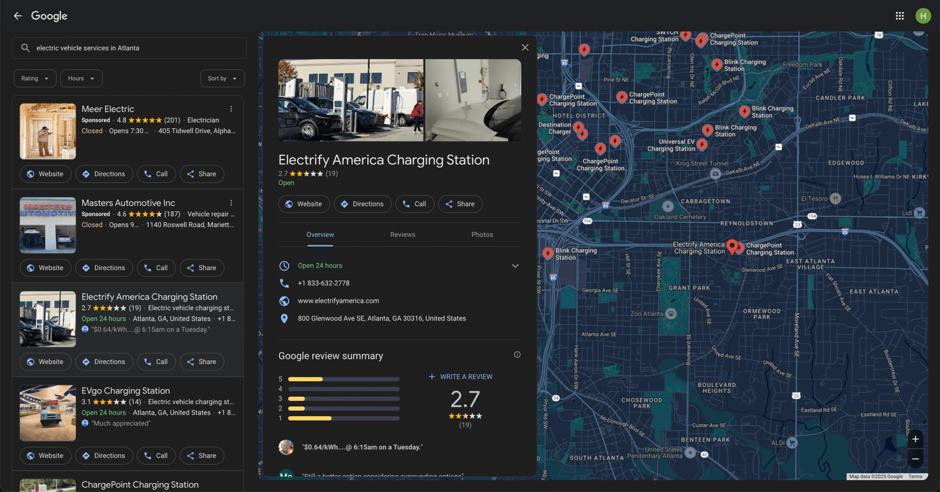Click Oakland Cemetery map marker
This screenshot has width=940, height=492.
pyautogui.click(x=668, y=207)
